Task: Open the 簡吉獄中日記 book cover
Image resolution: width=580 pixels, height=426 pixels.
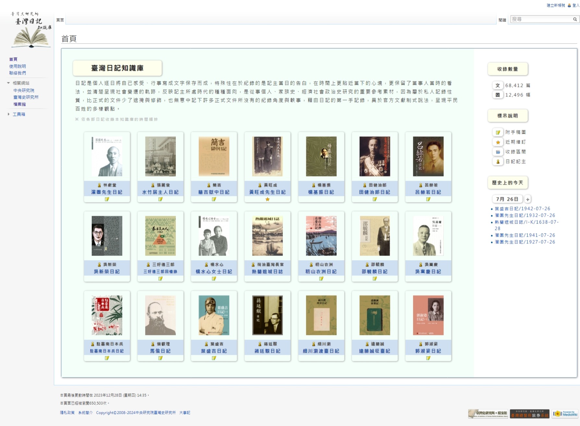Action: coord(214,156)
